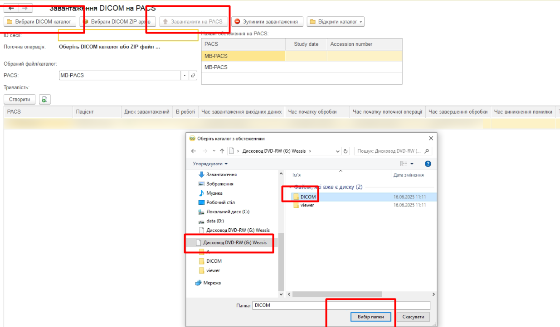Click the Скасувати button

coord(413,317)
